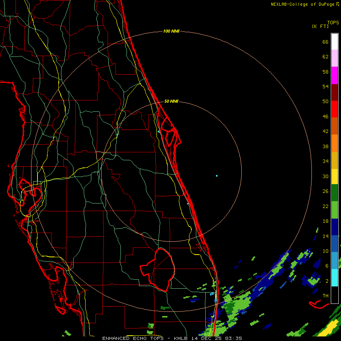Click the TH threshold legend label
Screen dimensions: 341x341
[325, 296]
